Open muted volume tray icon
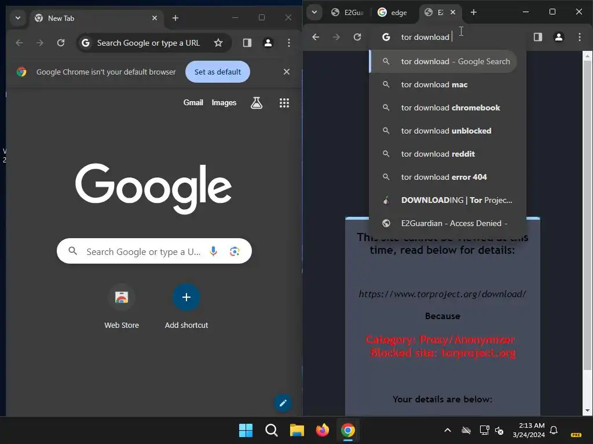Image resolution: width=593 pixels, height=444 pixels. coord(499,430)
